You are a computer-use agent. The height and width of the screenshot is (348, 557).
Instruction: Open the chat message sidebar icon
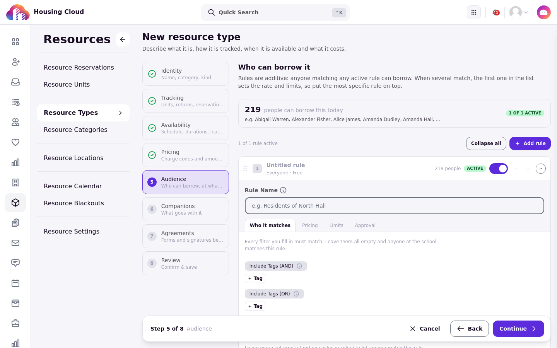(x=15, y=263)
